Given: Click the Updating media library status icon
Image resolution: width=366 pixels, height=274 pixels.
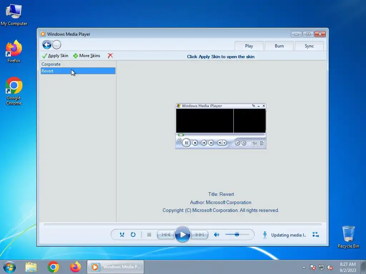Looking at the screenshot, I should click(x=265, y=235).
